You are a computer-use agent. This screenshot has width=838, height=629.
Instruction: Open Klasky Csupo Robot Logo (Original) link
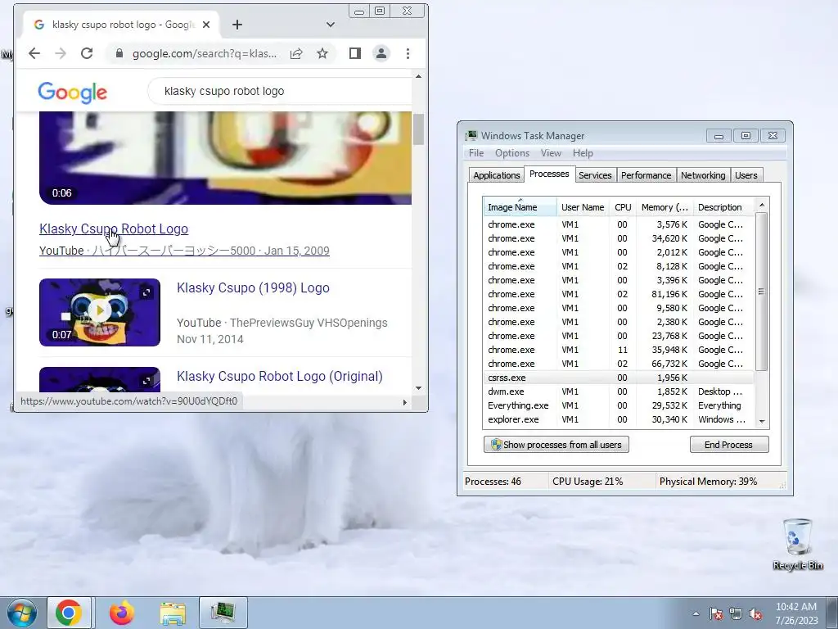tap(280, 376)
